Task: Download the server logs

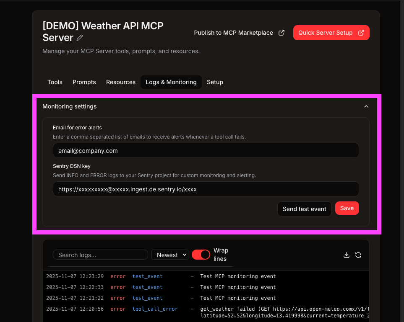Action: pos(347,255)
